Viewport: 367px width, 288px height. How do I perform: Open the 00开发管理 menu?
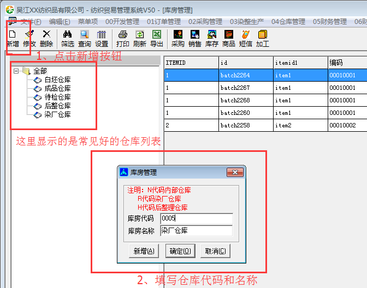(122, 22)
